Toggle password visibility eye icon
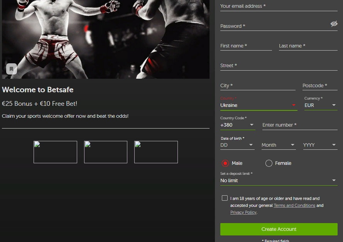The width and height of the screenshot is (343, 242). (x=334, y=24)
